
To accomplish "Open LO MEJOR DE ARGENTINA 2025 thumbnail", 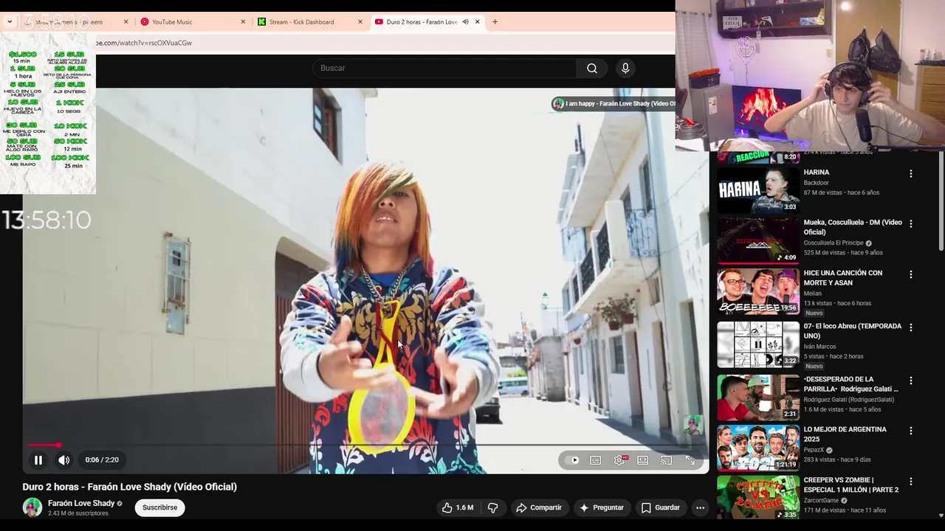I will 758,448.
